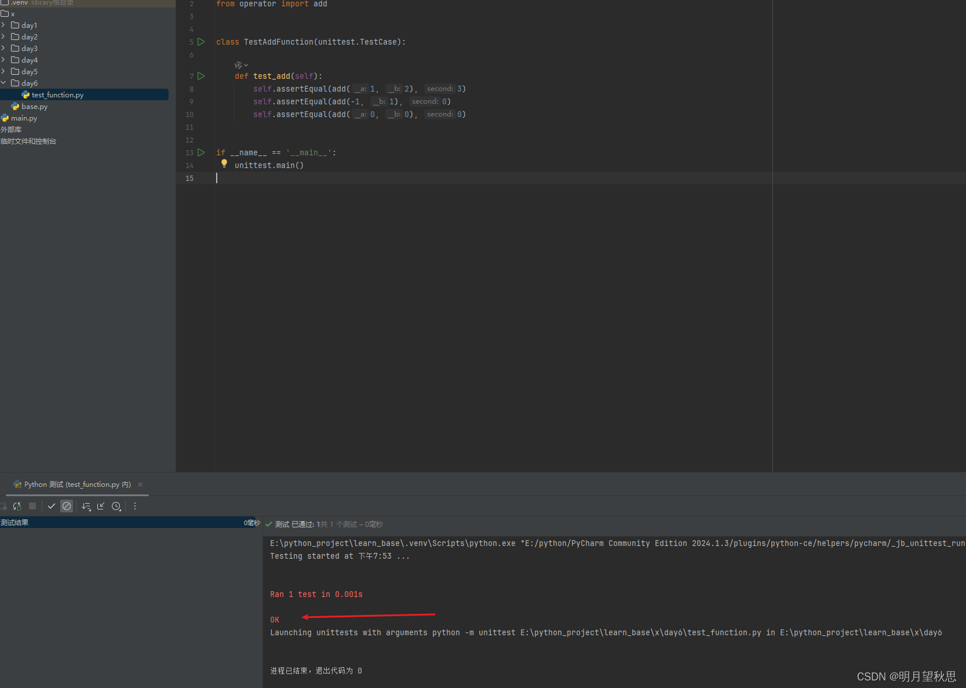
Task: Click the Python icon next to base.py
Action: pos(15,106)
